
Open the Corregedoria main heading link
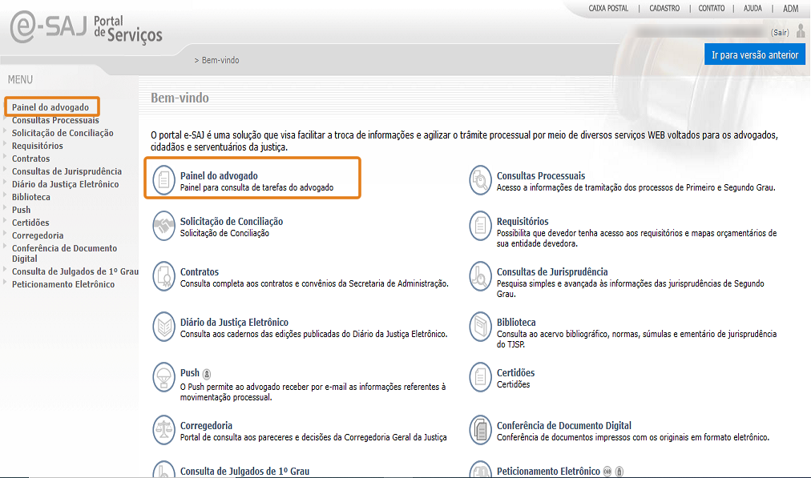[206, 426]
